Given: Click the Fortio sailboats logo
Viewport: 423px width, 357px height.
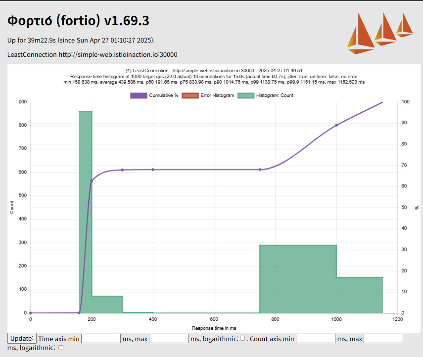Looking at the screenshot, I should tap(380, 33).
